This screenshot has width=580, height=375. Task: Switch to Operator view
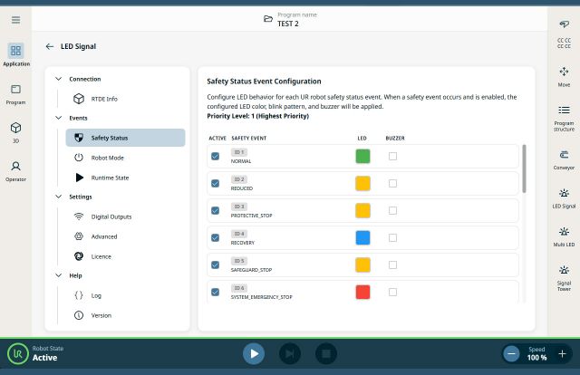tap(15, 170)
